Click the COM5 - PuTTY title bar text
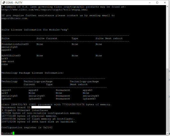Viewport: 170px width, 136px height. [14, 3]
